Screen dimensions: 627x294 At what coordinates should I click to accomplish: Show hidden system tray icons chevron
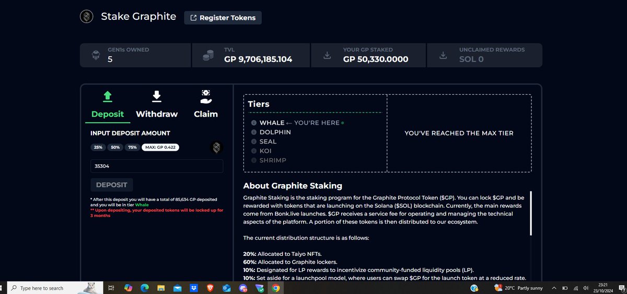pos(554,288)
